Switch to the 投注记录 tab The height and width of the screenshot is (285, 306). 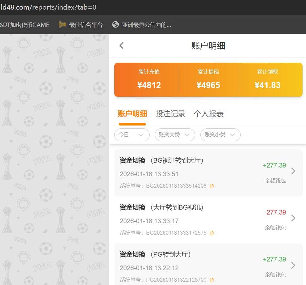pos(171,114)
